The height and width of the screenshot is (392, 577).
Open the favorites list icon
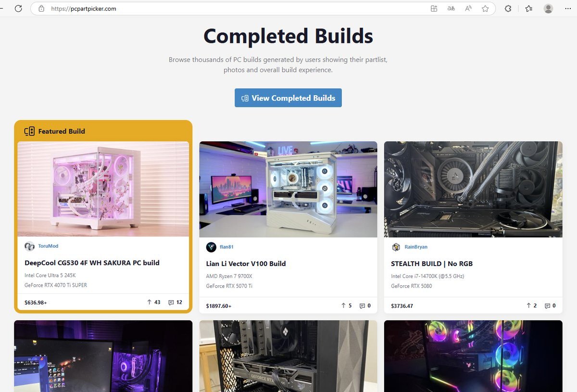pos(529,9)
